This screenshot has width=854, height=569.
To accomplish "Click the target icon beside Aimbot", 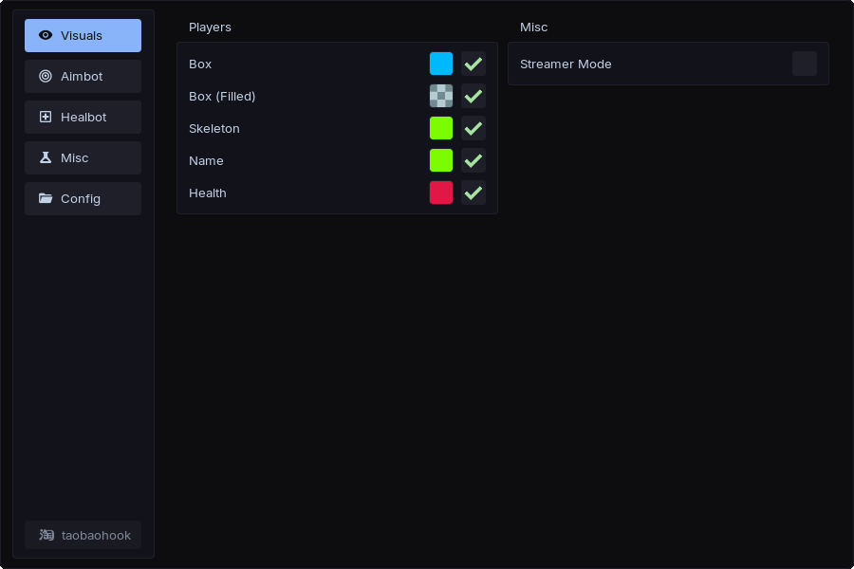I will [x=46, y=76].
